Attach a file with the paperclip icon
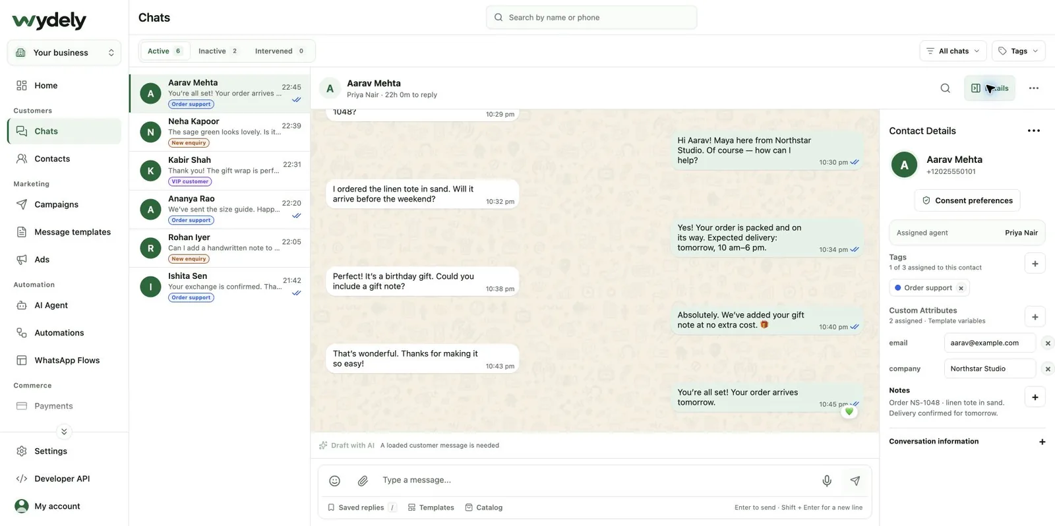 point(363,481)
